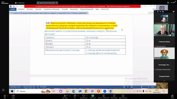Open File Explorer from taskbar

(67, 91)
